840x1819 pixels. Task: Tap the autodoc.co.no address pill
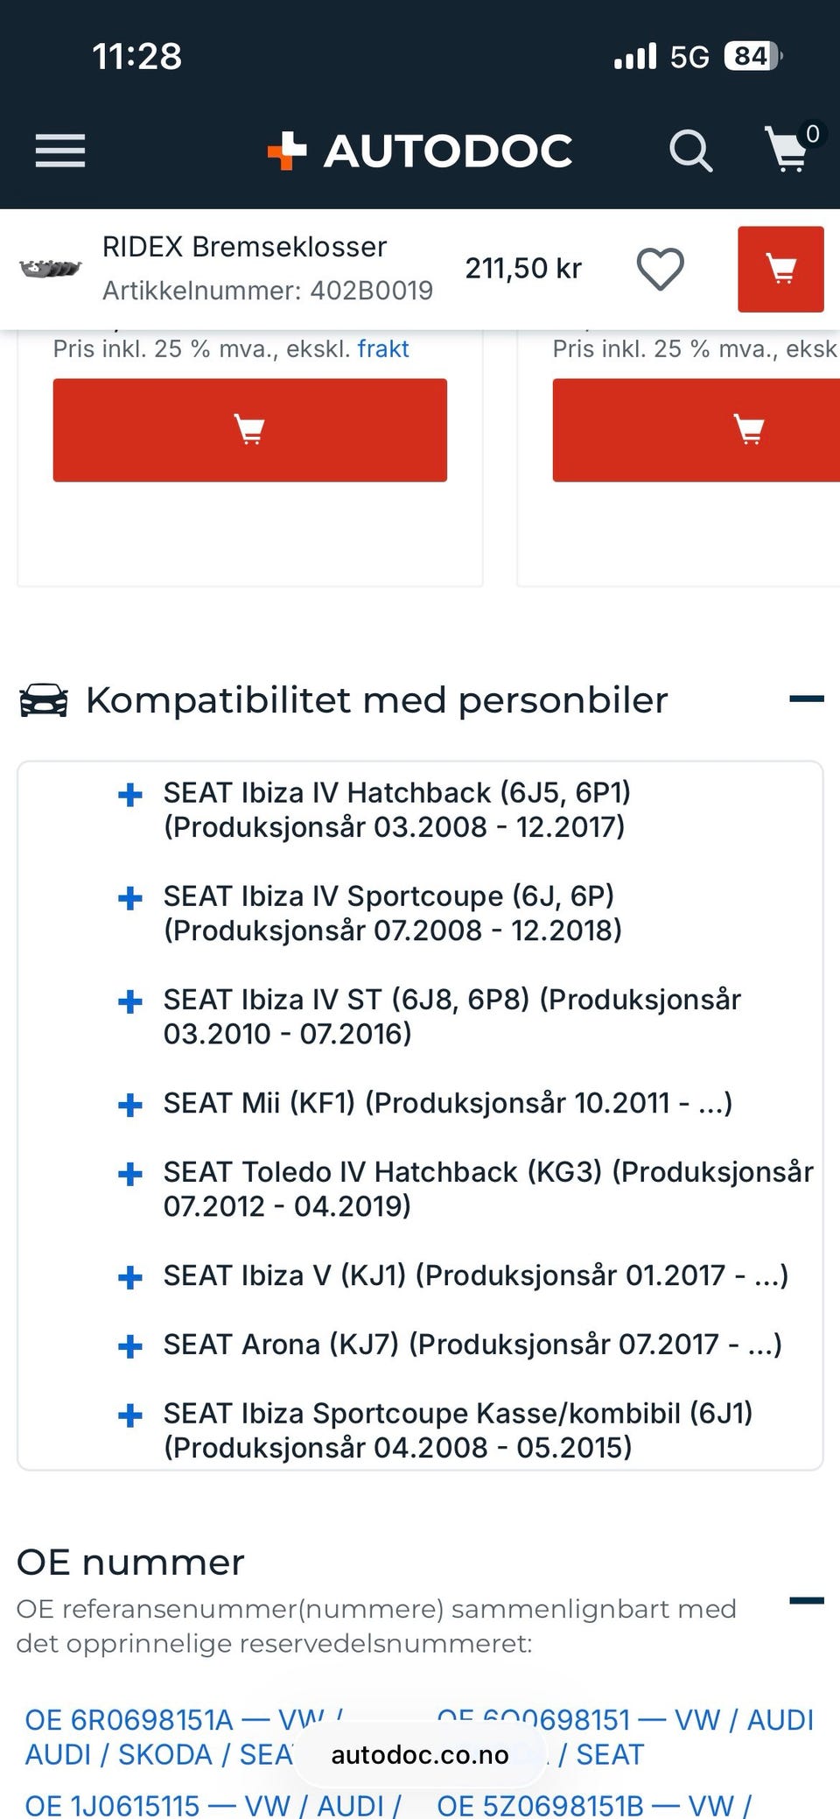[420, 1755]
